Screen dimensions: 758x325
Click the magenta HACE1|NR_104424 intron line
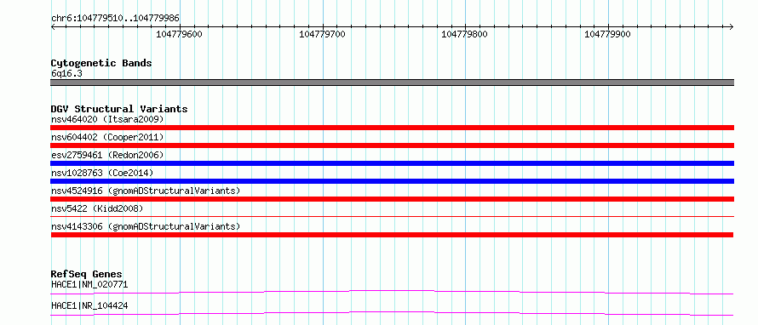[x=392, y=313]
